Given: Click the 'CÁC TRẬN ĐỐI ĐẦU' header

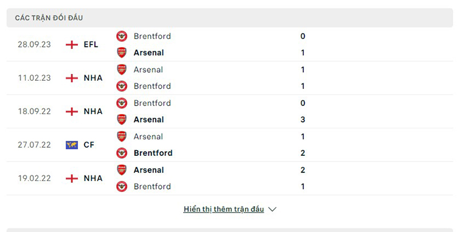Looking at the screenshot, I should [x=49, y=18].
